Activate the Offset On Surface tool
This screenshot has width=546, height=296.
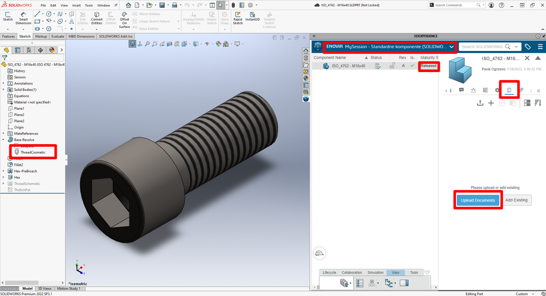click(124, 19)
